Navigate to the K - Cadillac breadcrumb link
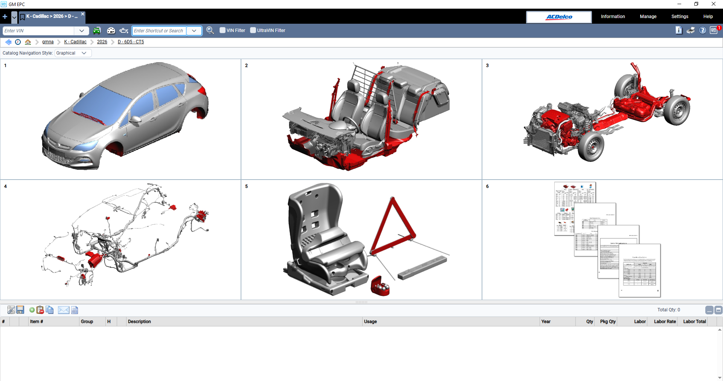Screen dimensions: 723x381 click(75, 42)
